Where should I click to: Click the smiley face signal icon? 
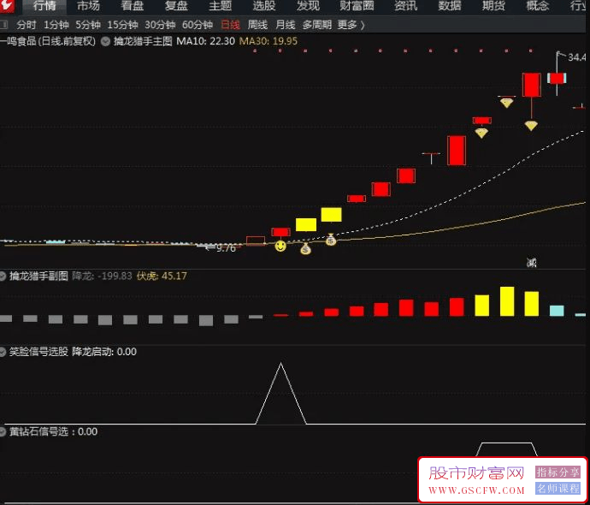click(x=280, y=247)
